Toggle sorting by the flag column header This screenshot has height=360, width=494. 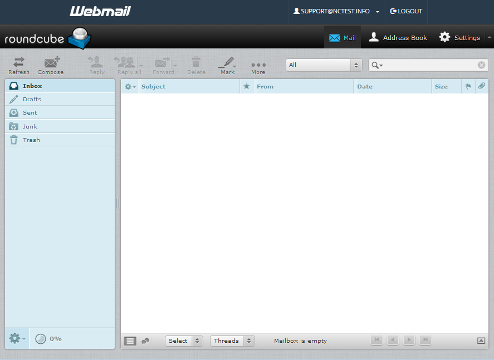click(468, 86)
